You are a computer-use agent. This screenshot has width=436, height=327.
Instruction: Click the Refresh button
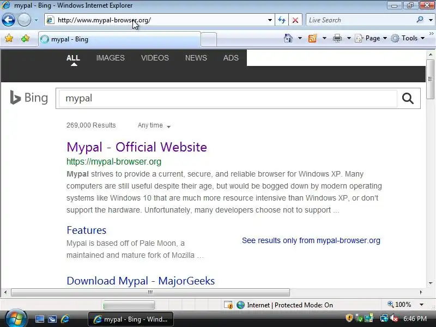(282, 20)
